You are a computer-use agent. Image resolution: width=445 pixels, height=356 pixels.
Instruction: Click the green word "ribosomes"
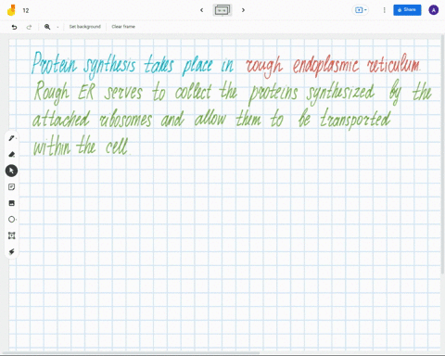[125, 119]
